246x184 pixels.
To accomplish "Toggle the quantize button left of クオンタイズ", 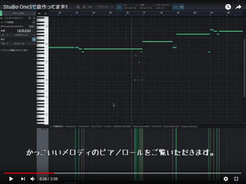I will (x=119, y=7).
